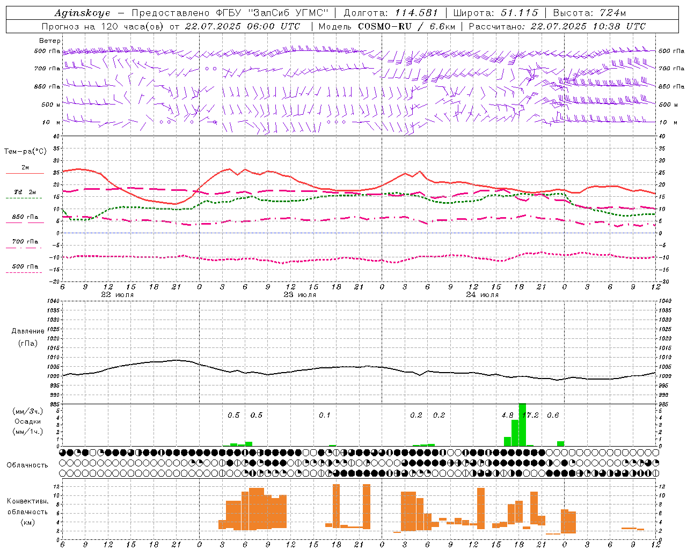Click the station name Aginskoye in the header
The height and width of the screenshot is (549, 687).
(x=82, y=13)
